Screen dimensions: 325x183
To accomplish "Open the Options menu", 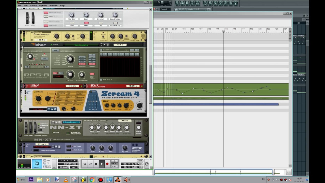I will coord(43,6).
